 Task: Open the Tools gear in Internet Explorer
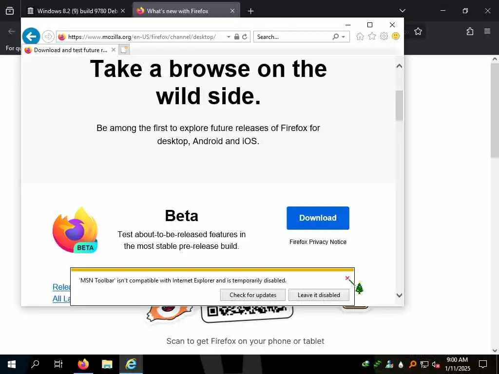[x=384, y=36]
